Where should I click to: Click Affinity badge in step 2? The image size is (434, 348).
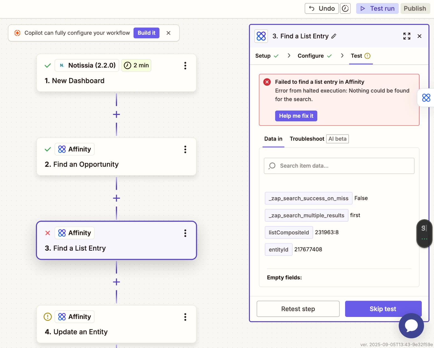pos(74,149)
